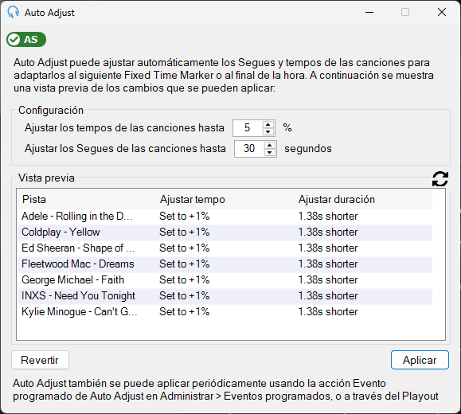
Task: Increase the tempo percentage spinner
Action: [x=268, y=124]
